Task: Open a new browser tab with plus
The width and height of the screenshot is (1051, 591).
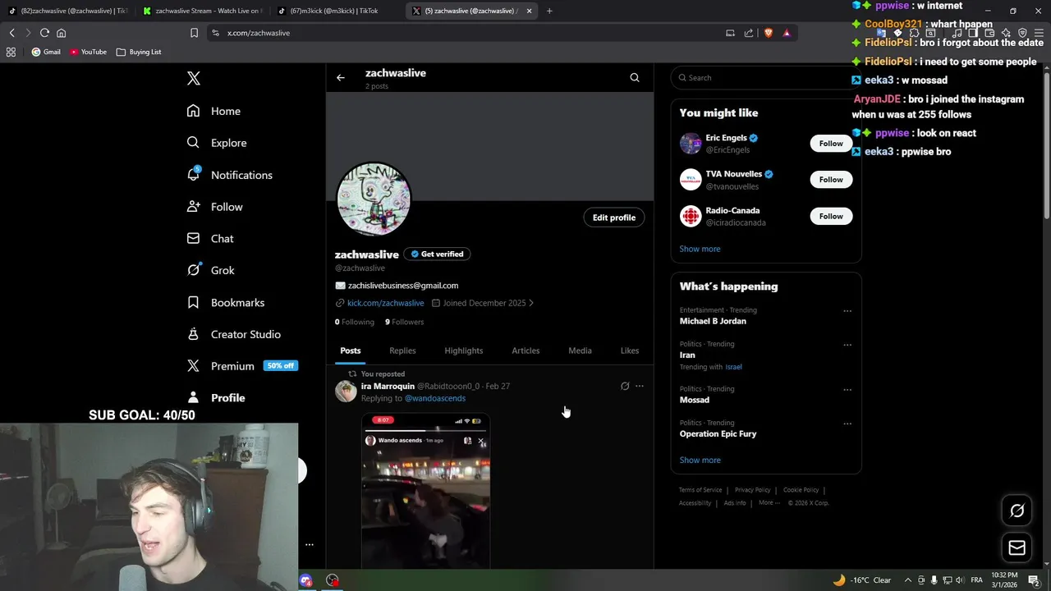Action: click(x=549, y=11)
